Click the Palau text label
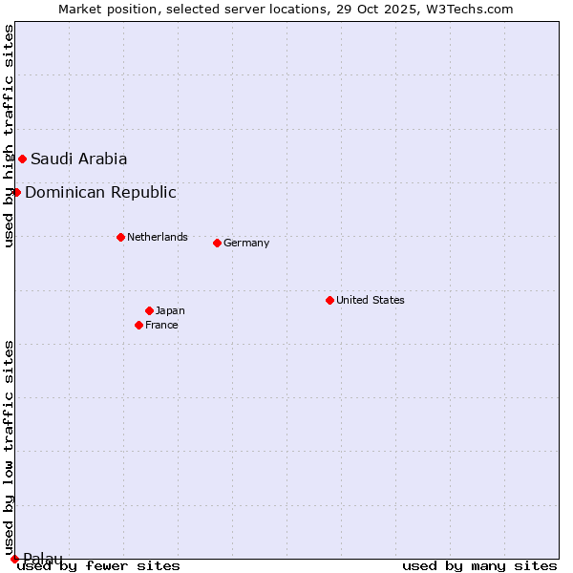 43,558
